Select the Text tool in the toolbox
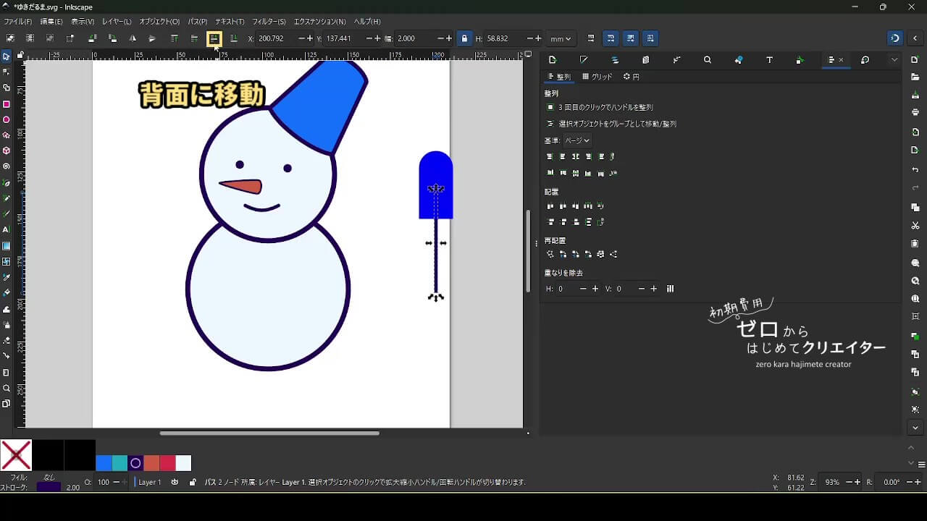The height and width of the screenshot is (521, 927). click(7, 229)
